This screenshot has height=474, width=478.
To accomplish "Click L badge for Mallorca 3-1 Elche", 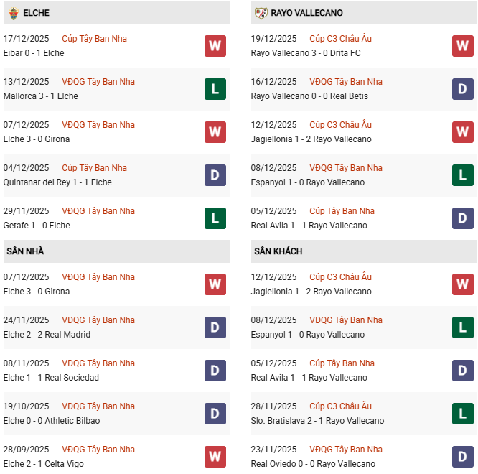I will pyautogui.click(x=215, y=89).
